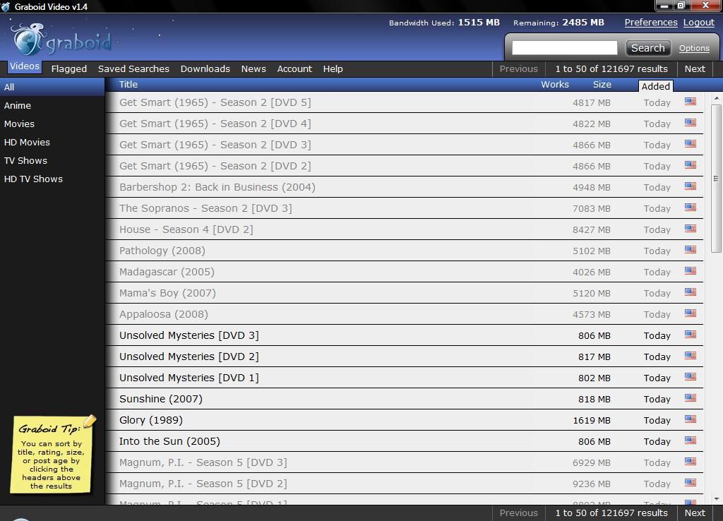Click the results list vertical scrollbar thumb
This screenshot has width=723, height=521.
(716, 179)
